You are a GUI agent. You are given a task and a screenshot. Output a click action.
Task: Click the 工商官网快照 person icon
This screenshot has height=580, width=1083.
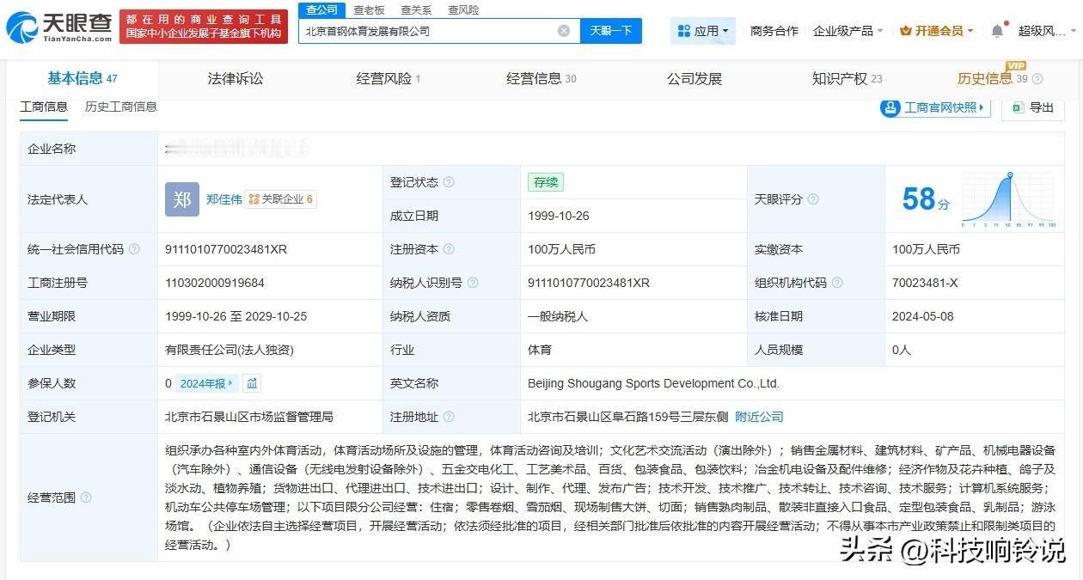click(x=890, y=107)
